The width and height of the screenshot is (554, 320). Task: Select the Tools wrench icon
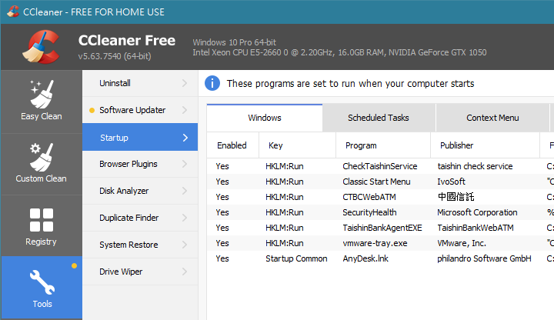[42, 282]
